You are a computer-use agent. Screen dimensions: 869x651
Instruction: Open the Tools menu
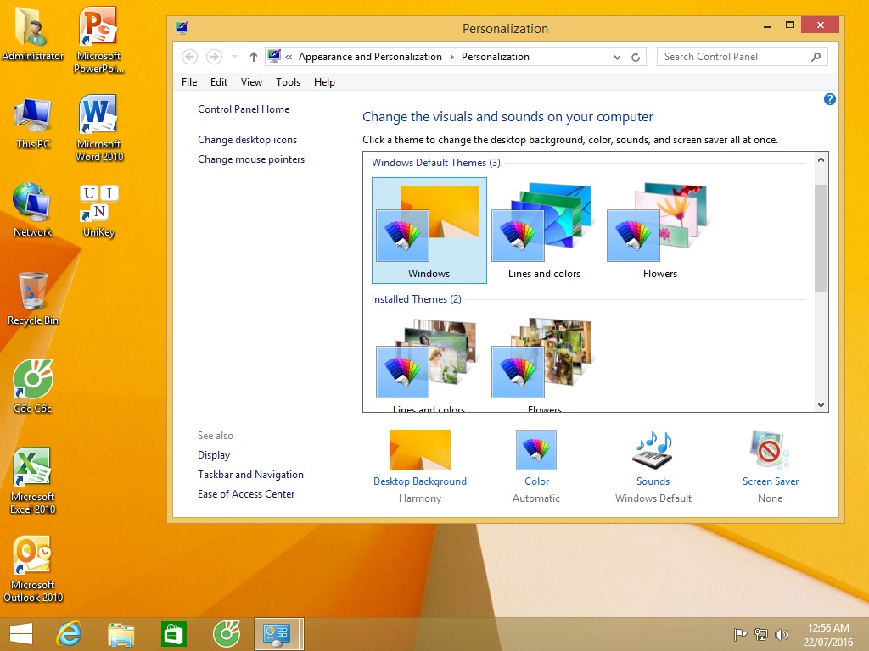289,82
